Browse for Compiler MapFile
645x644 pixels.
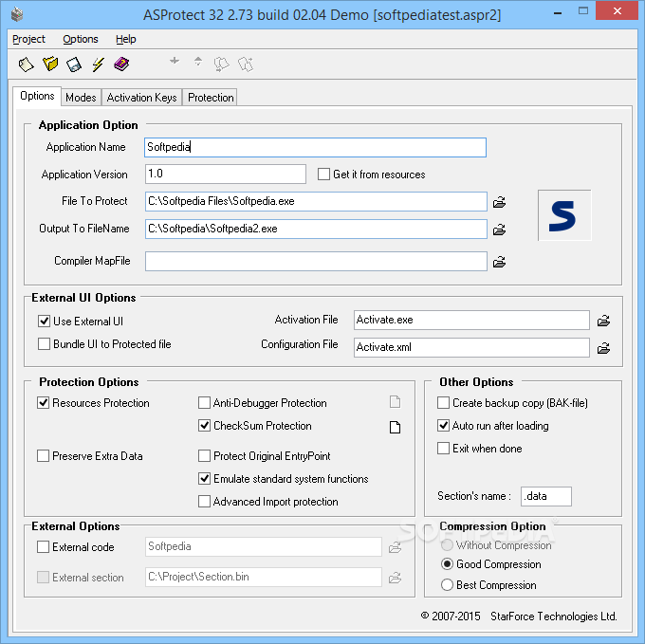click(x=499, y=262)
